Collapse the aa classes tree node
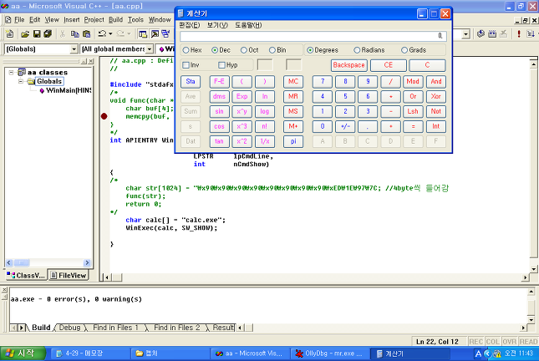This screenshot has height=361, width=539. 11,72
